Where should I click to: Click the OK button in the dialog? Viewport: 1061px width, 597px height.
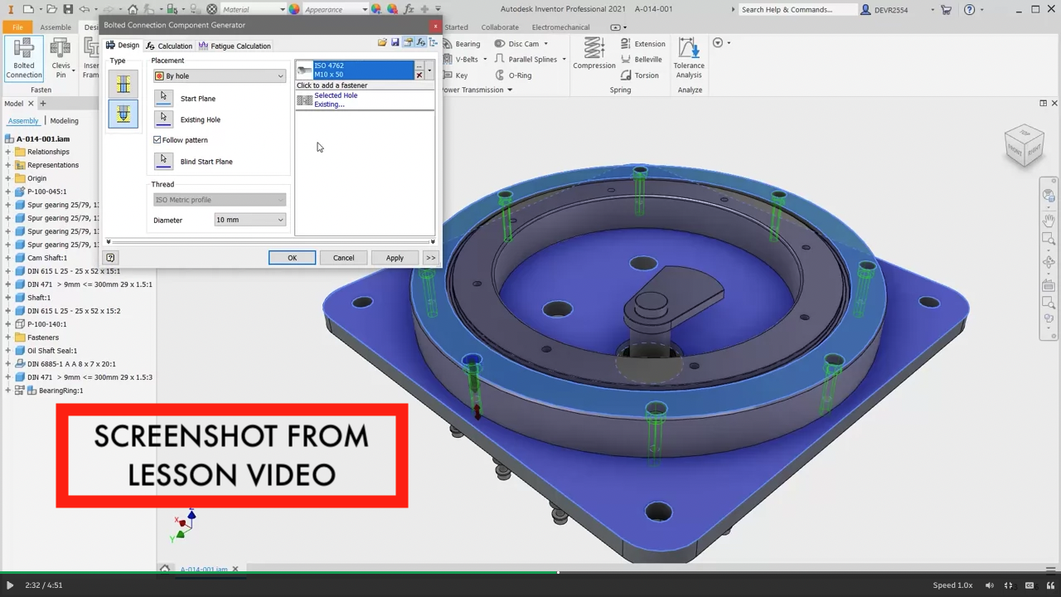coord(292,258)
